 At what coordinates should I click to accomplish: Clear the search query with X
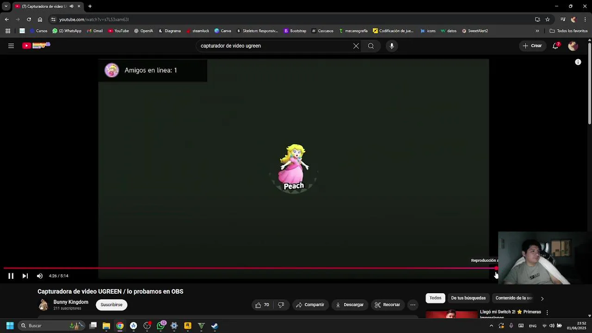pos(356,46)
